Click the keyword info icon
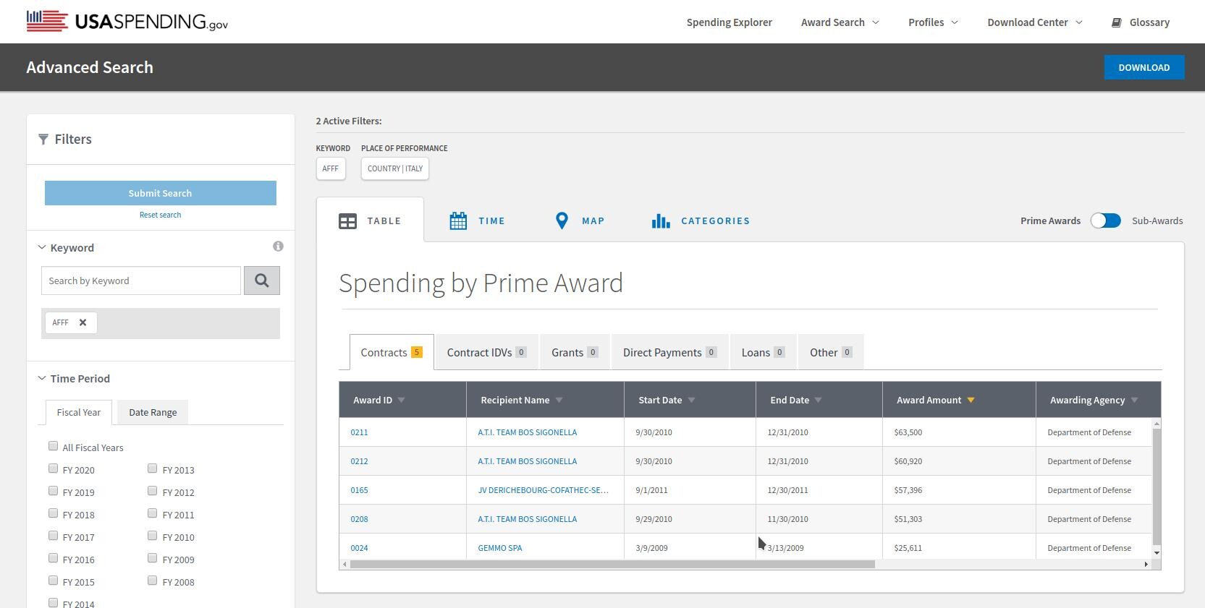1205x608 pixels. (x=278, y=247)
